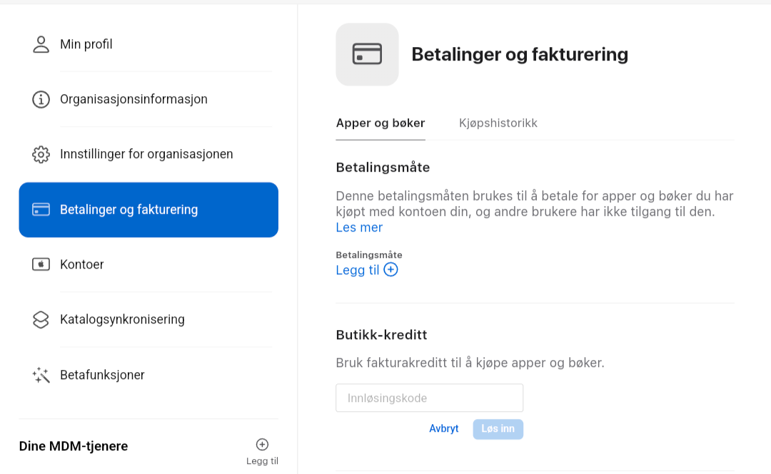The height and width of the screenshot is (474, 771).
Task: Click the plus circle next to Legg til betalingsmåte
Action: [x=391, y=269]
